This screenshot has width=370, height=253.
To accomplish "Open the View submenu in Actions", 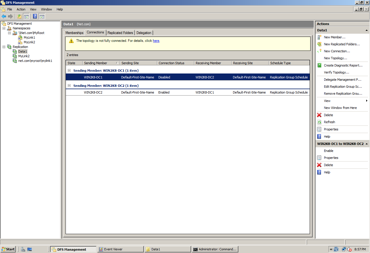I will (342, 101).
